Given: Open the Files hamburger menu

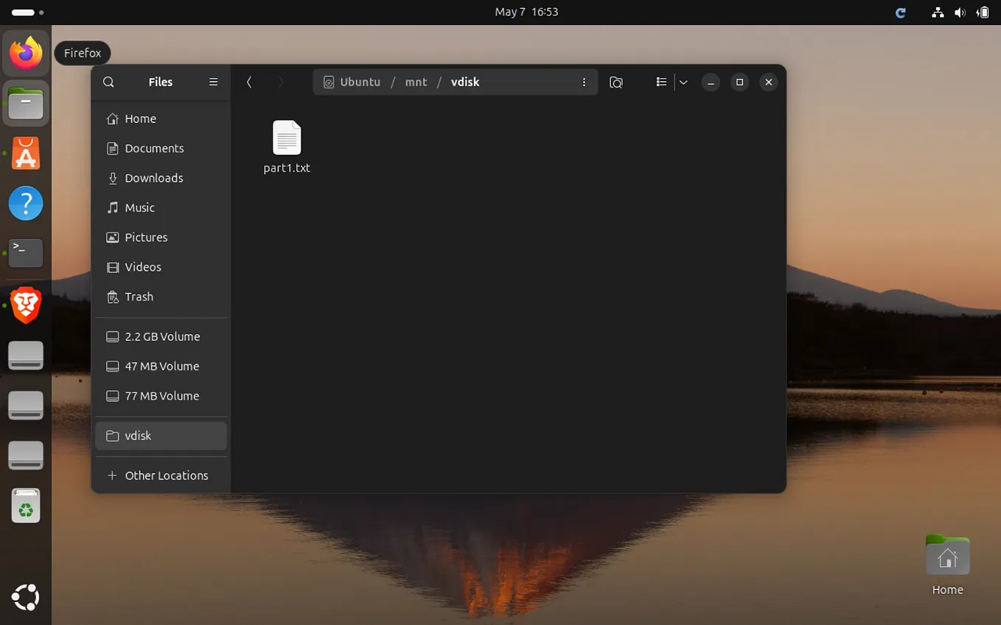Looking at the screenshot, I should coord(213,82).
